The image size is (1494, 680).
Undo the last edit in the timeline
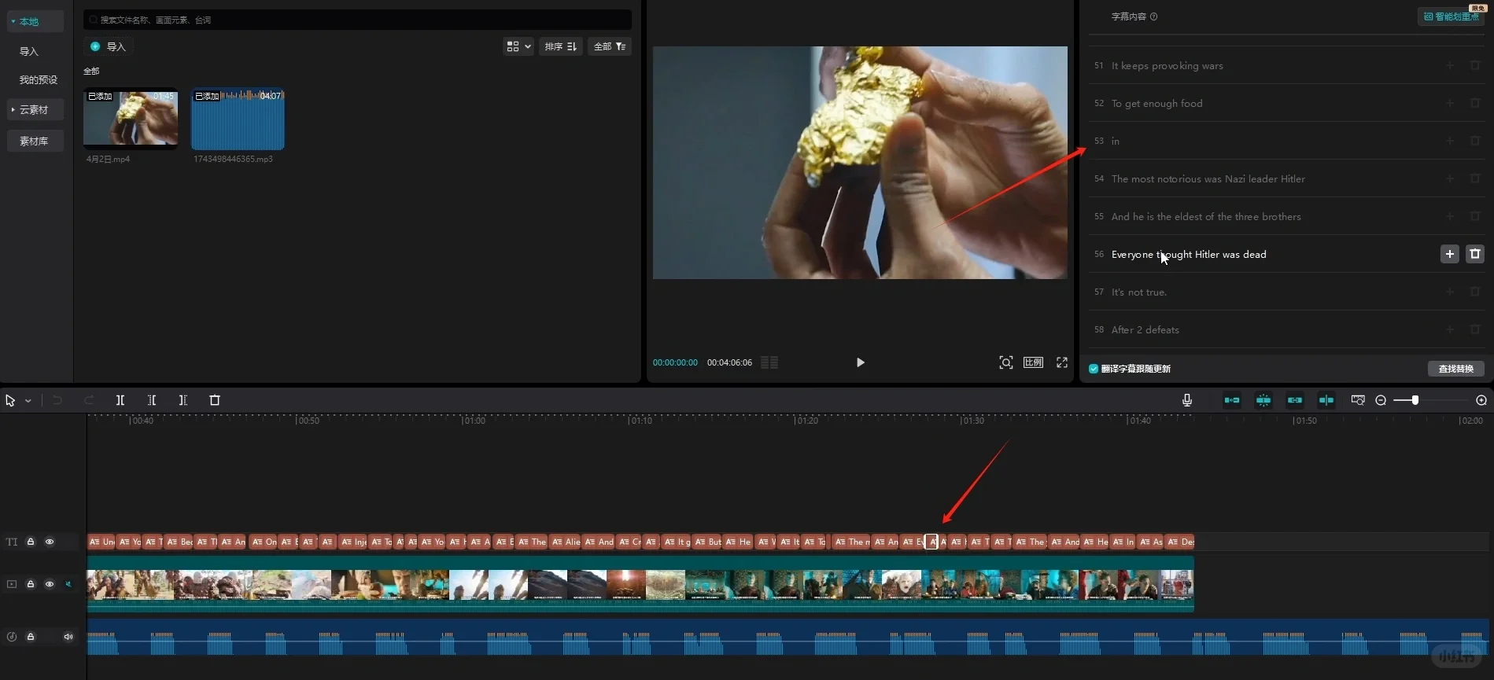tap(57, 400)
